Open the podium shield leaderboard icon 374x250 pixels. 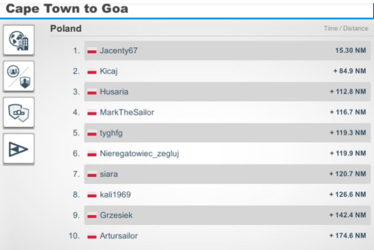coord(19,113)
